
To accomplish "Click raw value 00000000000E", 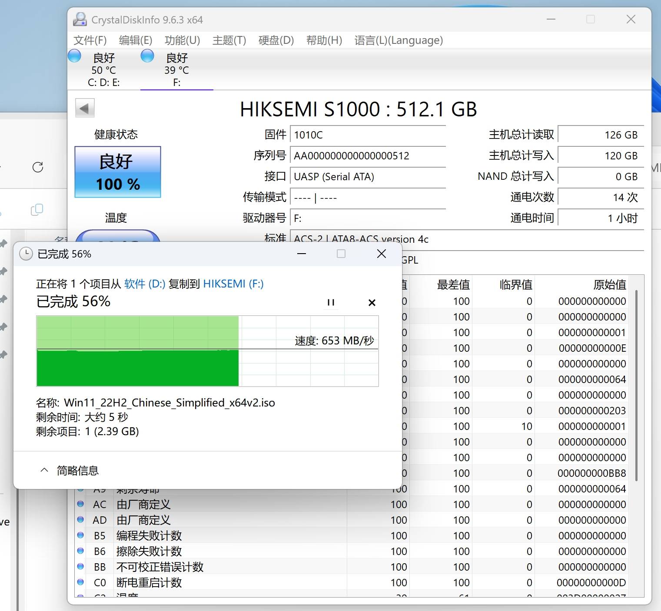I will [592, 348].
